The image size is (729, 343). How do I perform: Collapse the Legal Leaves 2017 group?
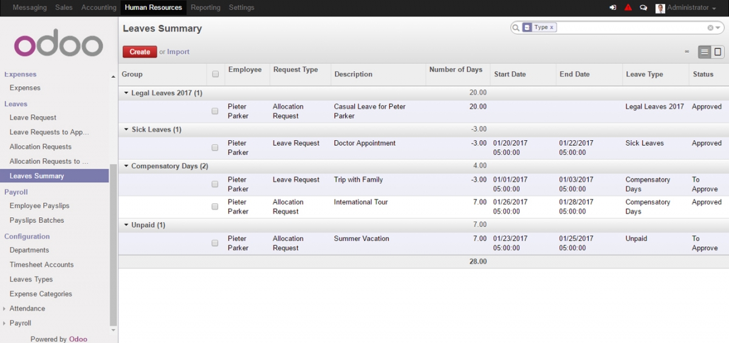click(126, 93)
